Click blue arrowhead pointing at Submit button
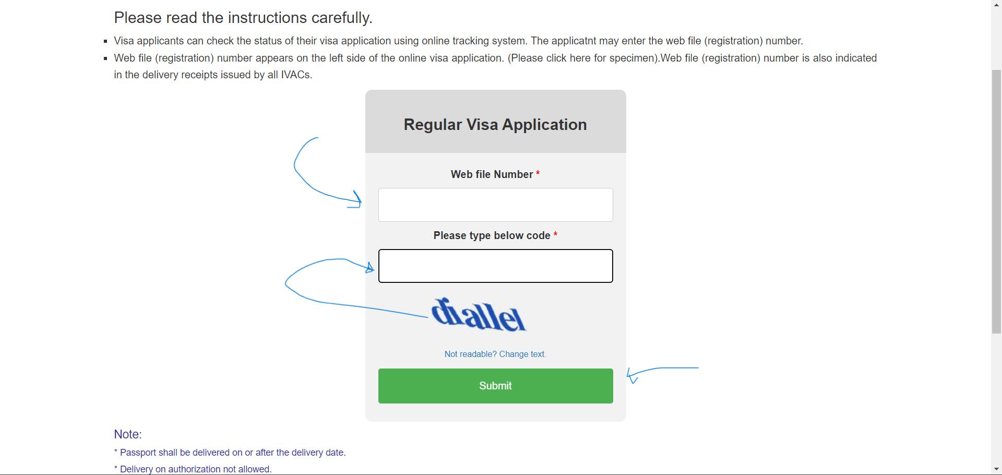Image resolution: width=1002 pixels, height=475 pixels. 632,376
